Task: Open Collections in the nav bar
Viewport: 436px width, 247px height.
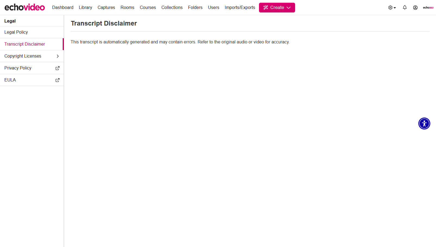Action: click(x=172, y=8)
